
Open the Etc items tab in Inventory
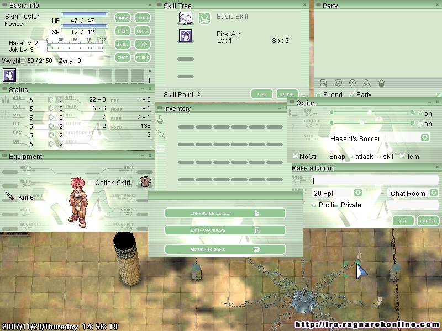(x=160, y=148)
